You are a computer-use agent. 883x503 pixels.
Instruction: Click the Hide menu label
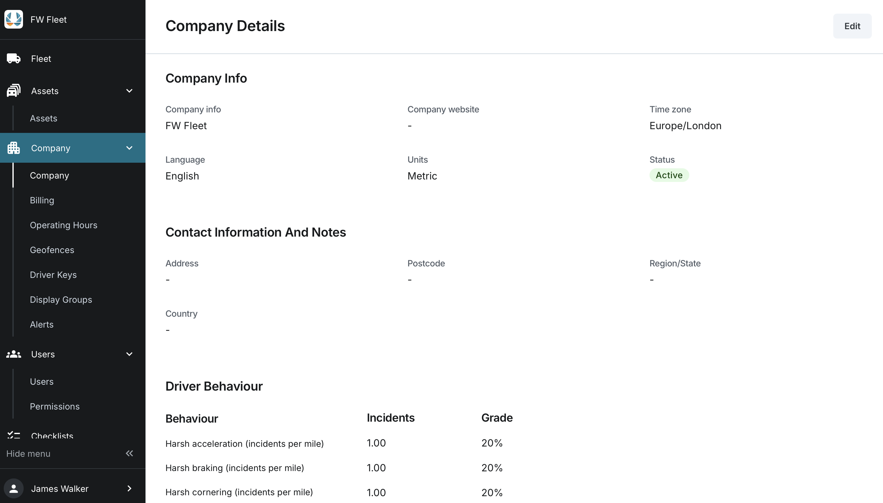28,454
